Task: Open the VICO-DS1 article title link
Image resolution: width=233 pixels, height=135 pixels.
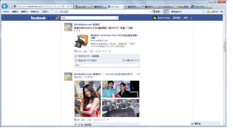Action: (x=115, y=37)
